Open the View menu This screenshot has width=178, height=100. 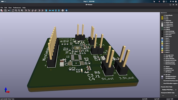[x=10, y=8]
